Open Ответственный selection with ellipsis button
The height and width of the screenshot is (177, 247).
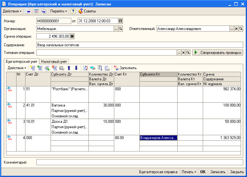pyautogui.click(x=232, y=29)
